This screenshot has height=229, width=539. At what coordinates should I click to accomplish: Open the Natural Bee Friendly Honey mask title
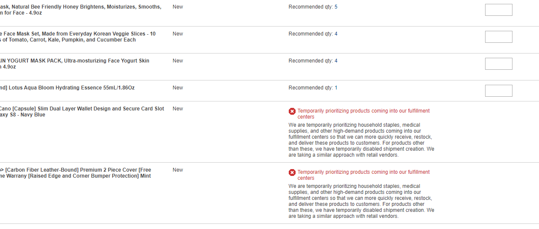pyautogui.click(x=80, y=10)
